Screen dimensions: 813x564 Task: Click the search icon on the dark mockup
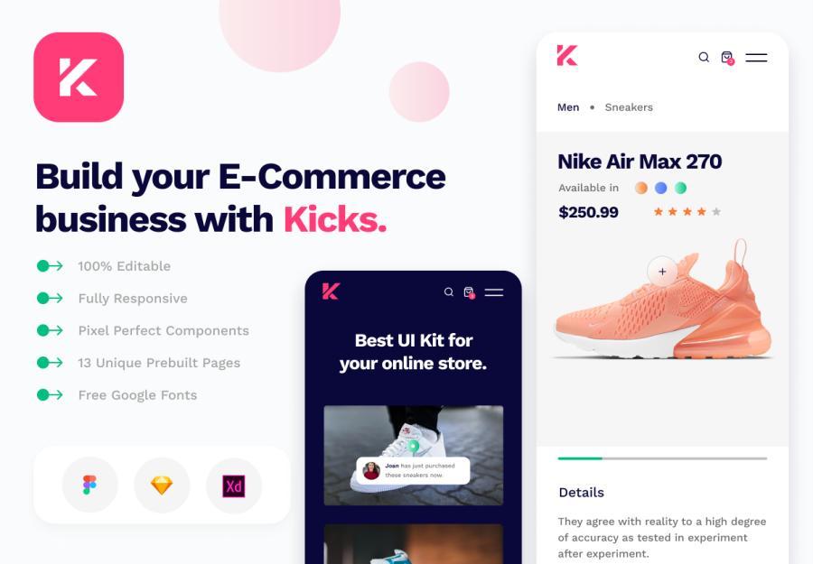449,292
